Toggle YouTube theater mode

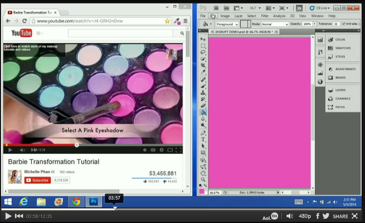tap(170, 150)
